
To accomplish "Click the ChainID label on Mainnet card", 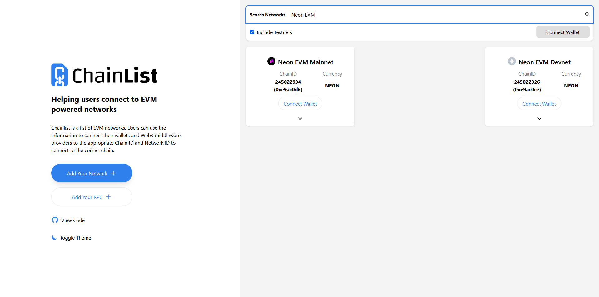I will 288,74.
